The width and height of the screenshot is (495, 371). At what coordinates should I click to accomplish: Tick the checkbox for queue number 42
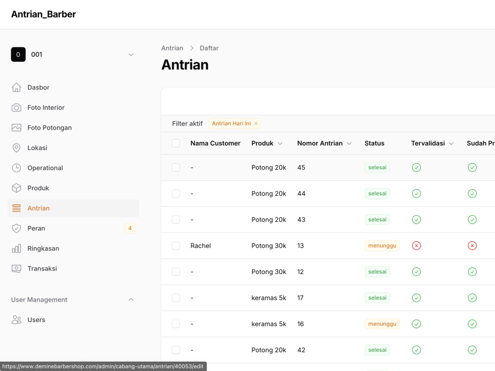[x=176, y=350]
